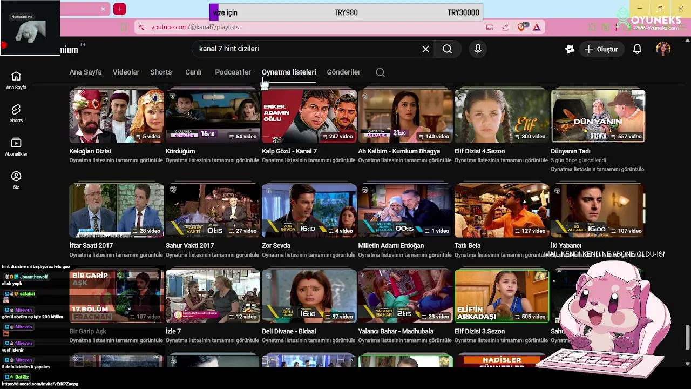The height and width of the screenshot is (389, 691).
Task: Open the Yalancı Bahar - Madhubala thumbnail
Action: [x=405, y=296]
